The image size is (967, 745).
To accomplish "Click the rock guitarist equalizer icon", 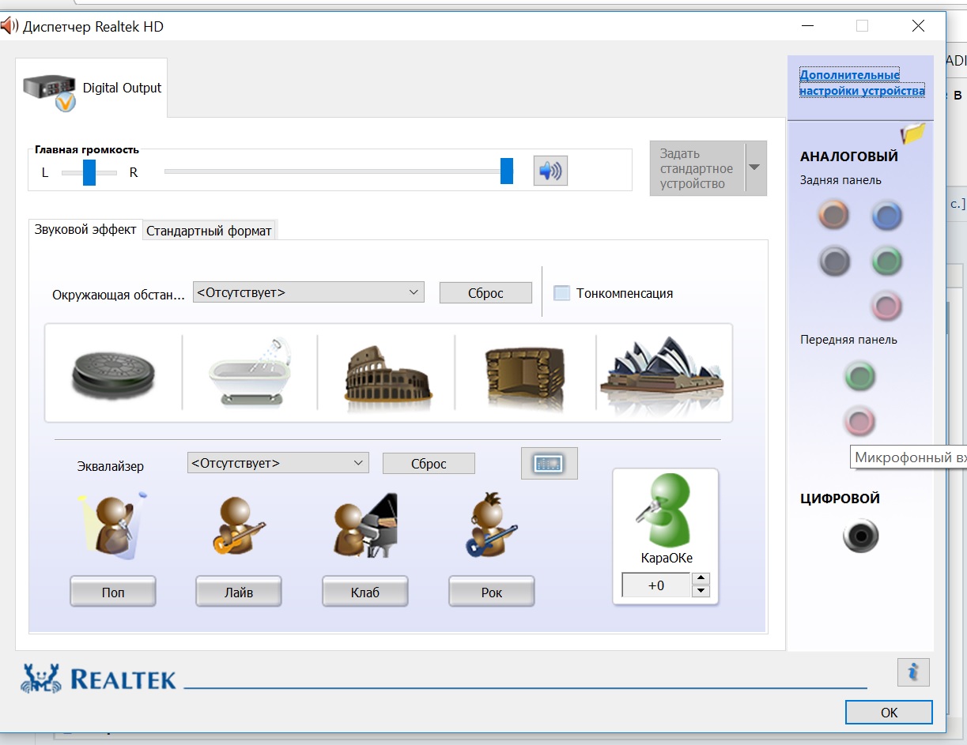I will (x=491, y=525).
